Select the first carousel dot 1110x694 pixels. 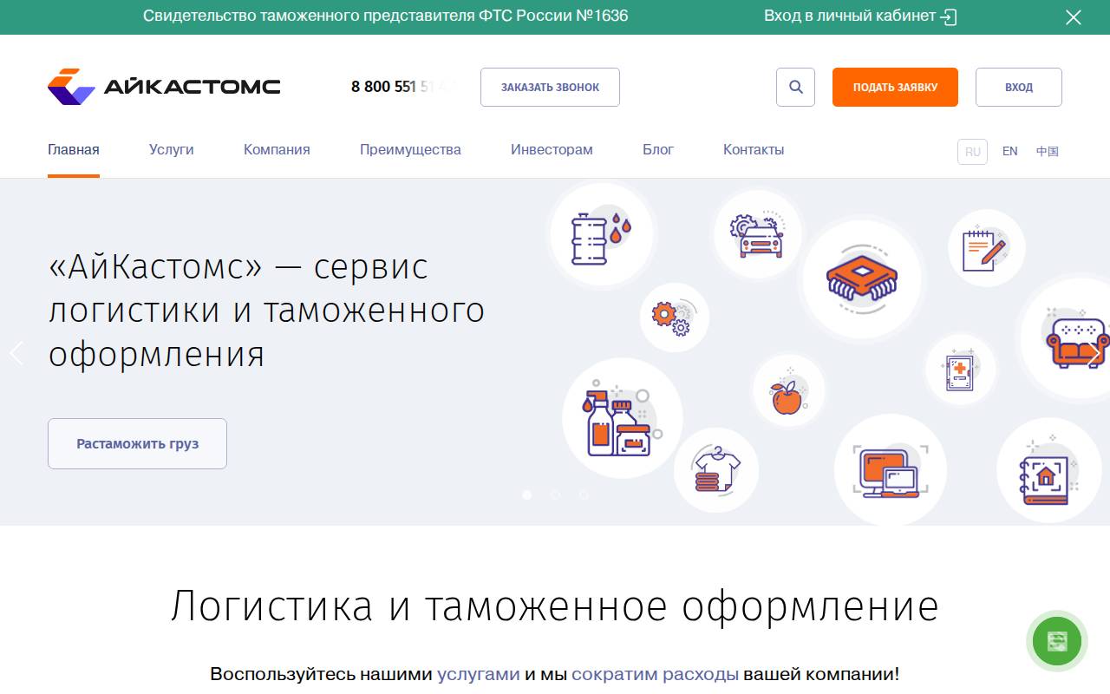[527, 494]
